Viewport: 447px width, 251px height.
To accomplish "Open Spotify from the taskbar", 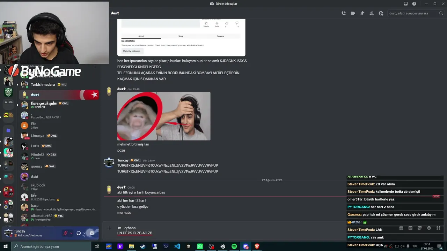I will 234,246.
